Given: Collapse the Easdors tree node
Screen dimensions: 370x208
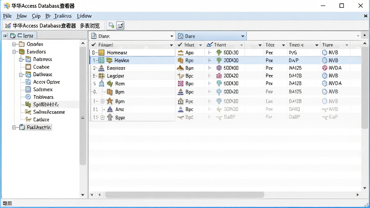Looking at the screenshot, I should click(x=14, y=52).
